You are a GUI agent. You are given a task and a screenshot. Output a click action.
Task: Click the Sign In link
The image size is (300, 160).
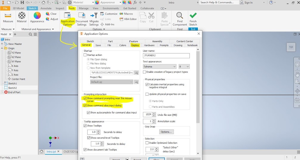coord(246,2)
